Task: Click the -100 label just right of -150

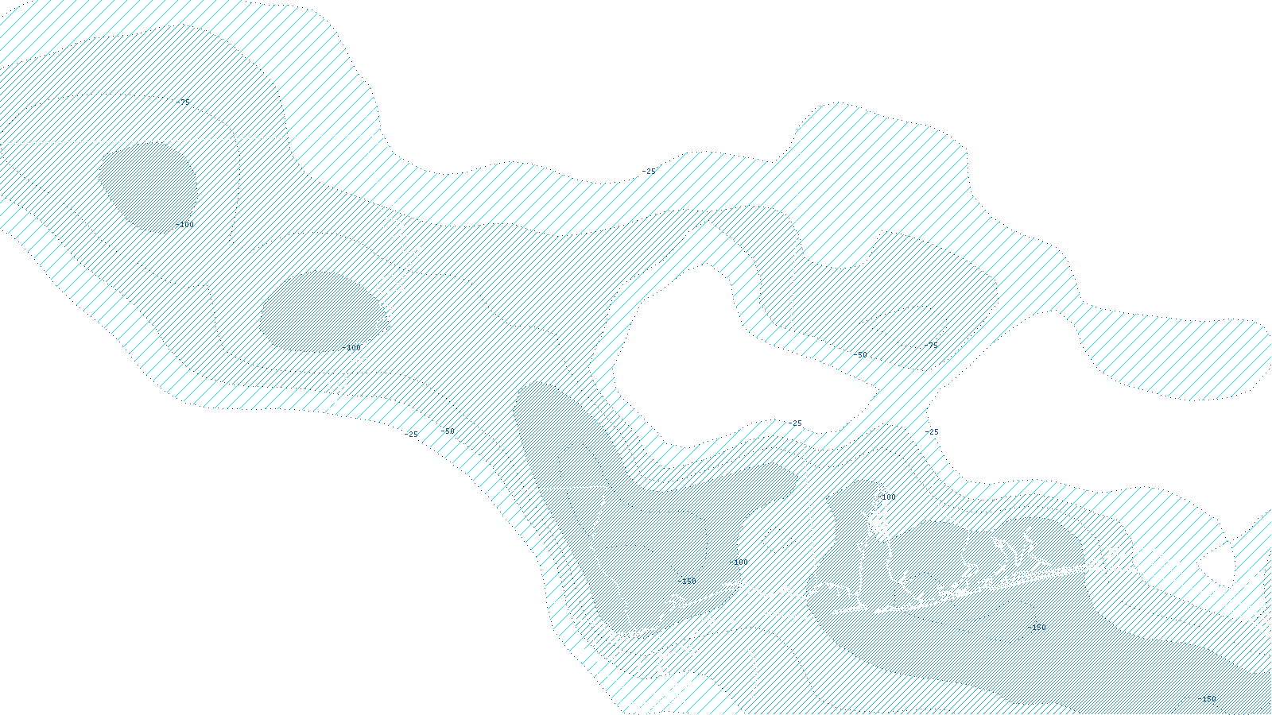Action: (739, 562)
